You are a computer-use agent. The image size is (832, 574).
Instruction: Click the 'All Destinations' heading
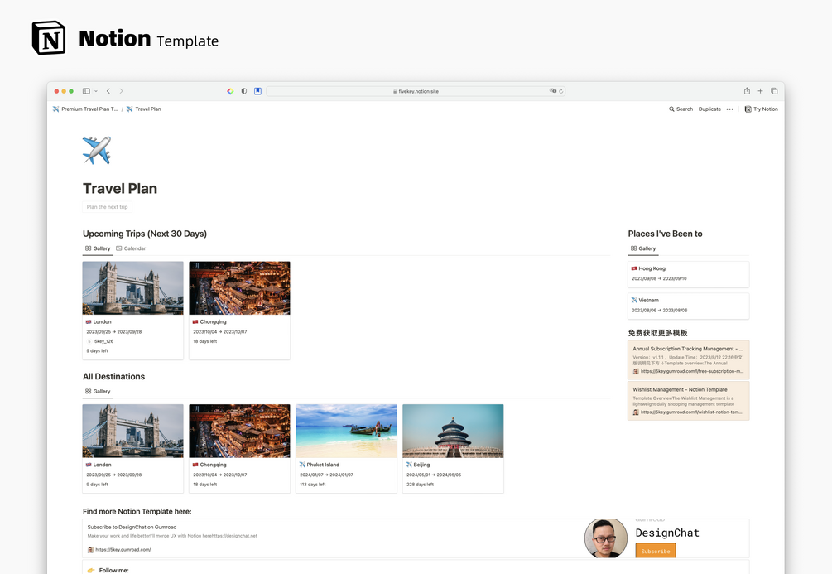[x=113, y=377]
